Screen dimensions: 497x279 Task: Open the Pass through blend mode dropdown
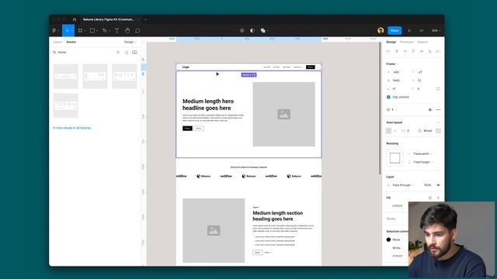click(402, 185)
